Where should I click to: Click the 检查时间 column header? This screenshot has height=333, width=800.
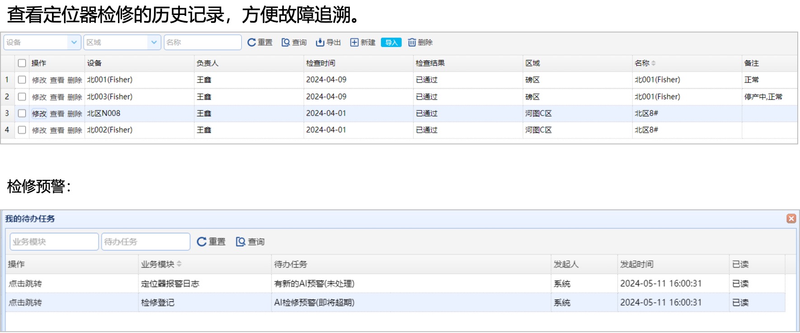tap(320, 63)
